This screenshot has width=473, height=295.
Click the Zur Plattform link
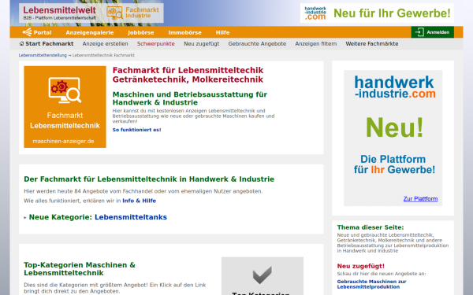coord(420,199)
